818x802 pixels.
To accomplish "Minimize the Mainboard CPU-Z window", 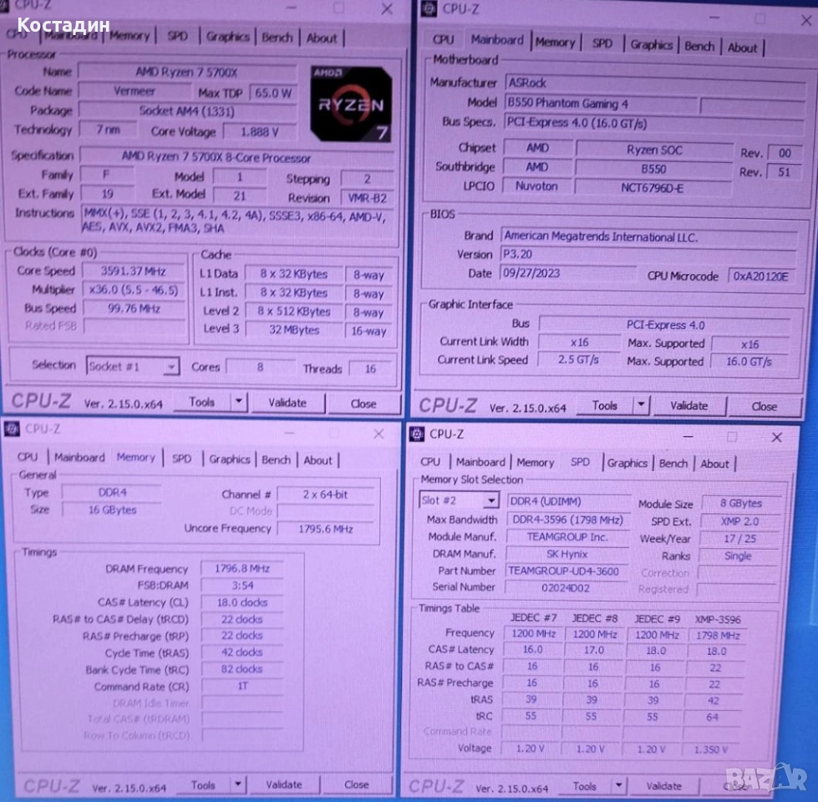I will click(x=714, y=18).
